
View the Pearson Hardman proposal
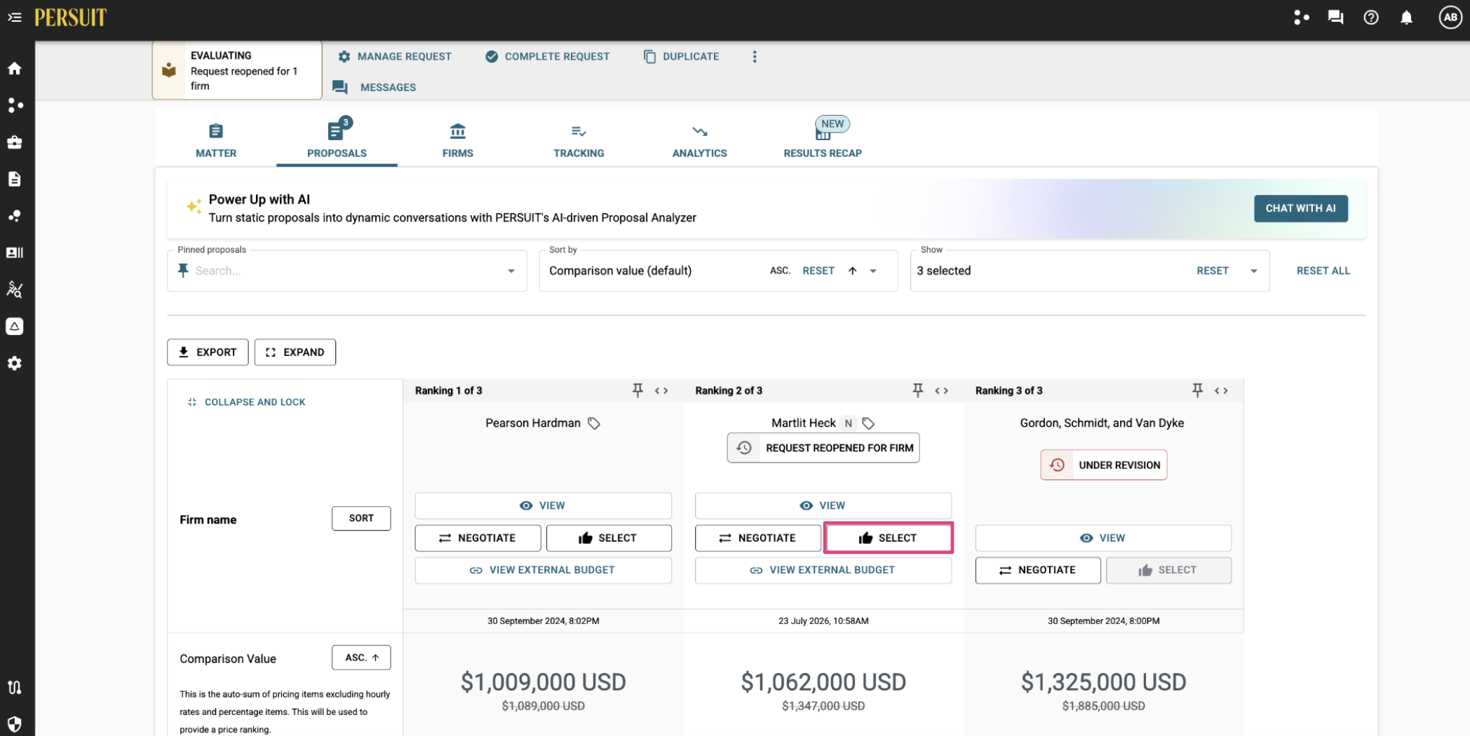click(x=543, y=505)
